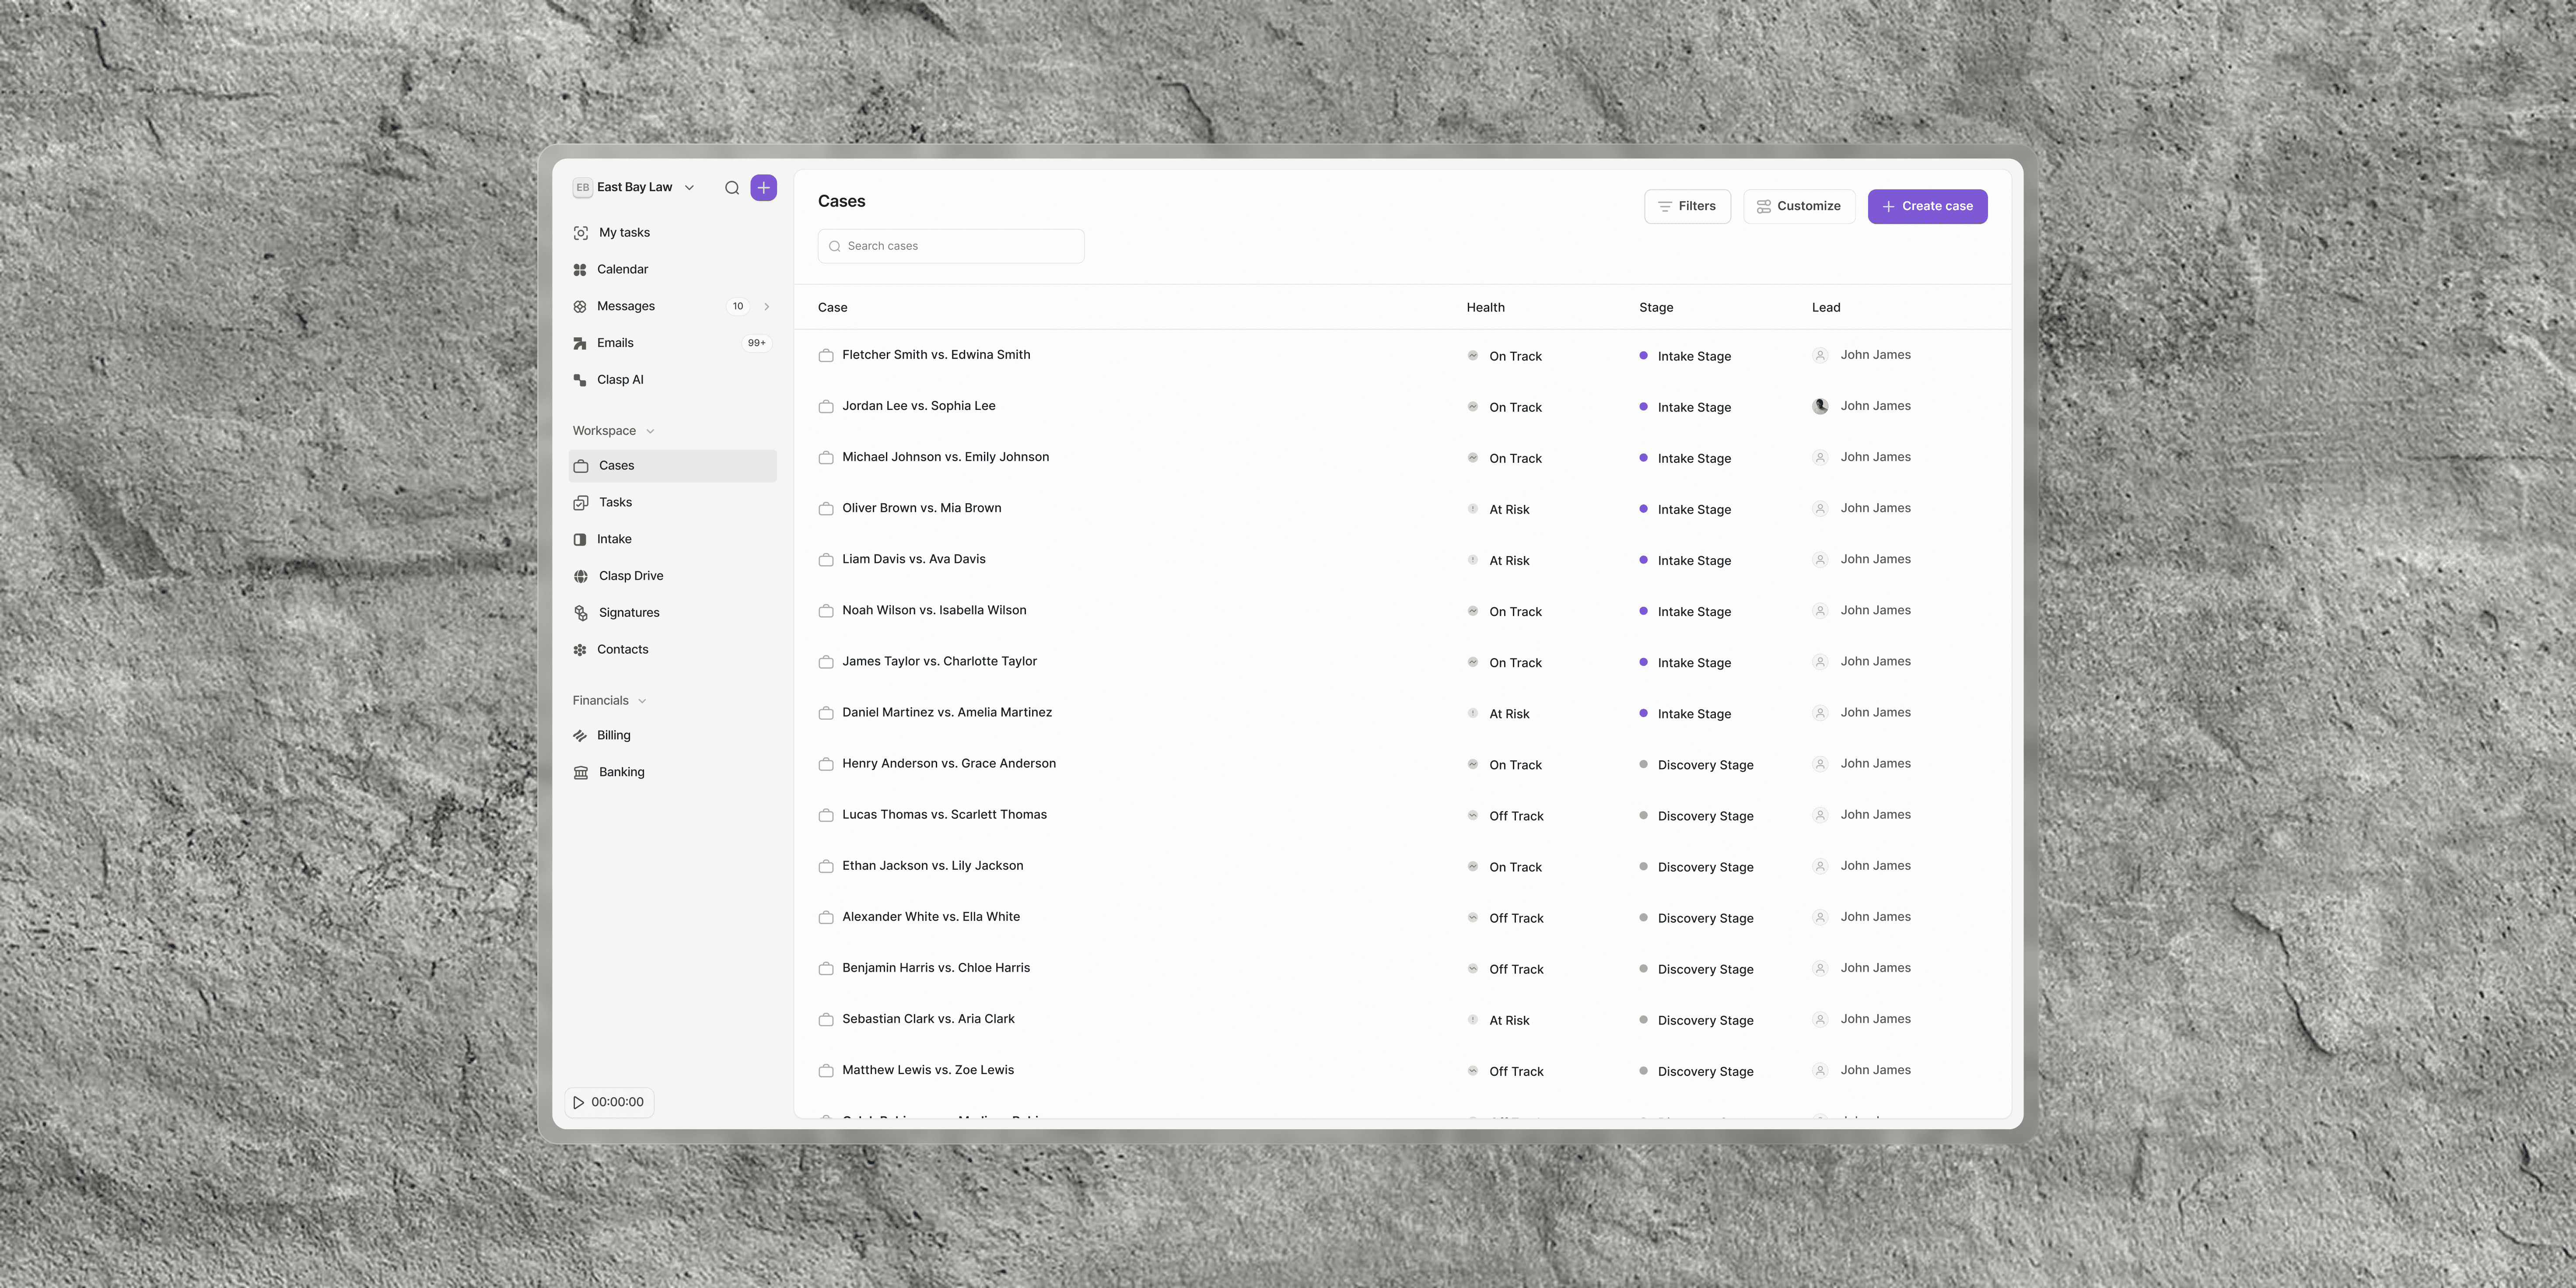
Task: Click the purple plus quick-add icon
Action: (763, 188)
